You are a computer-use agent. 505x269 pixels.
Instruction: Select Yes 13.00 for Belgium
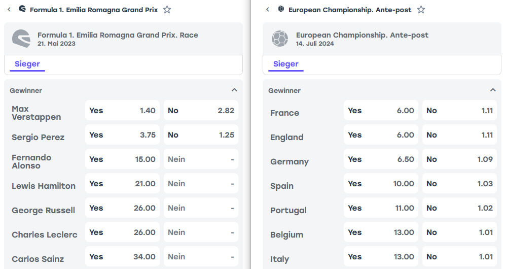[381, 232]
